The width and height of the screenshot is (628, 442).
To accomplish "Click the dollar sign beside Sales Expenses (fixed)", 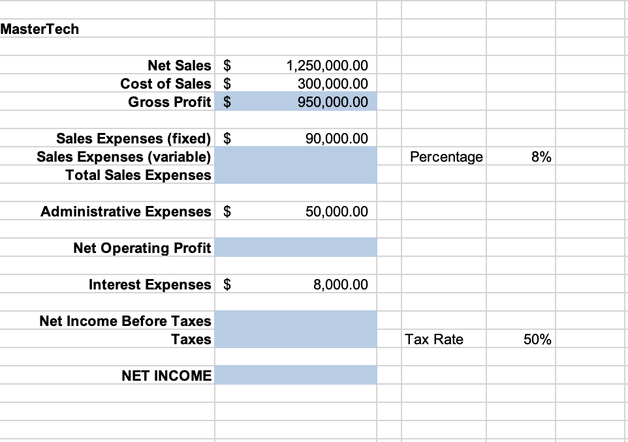I will pos(227,138).
